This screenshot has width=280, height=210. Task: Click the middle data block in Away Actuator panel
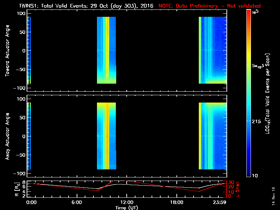point(106,136)
